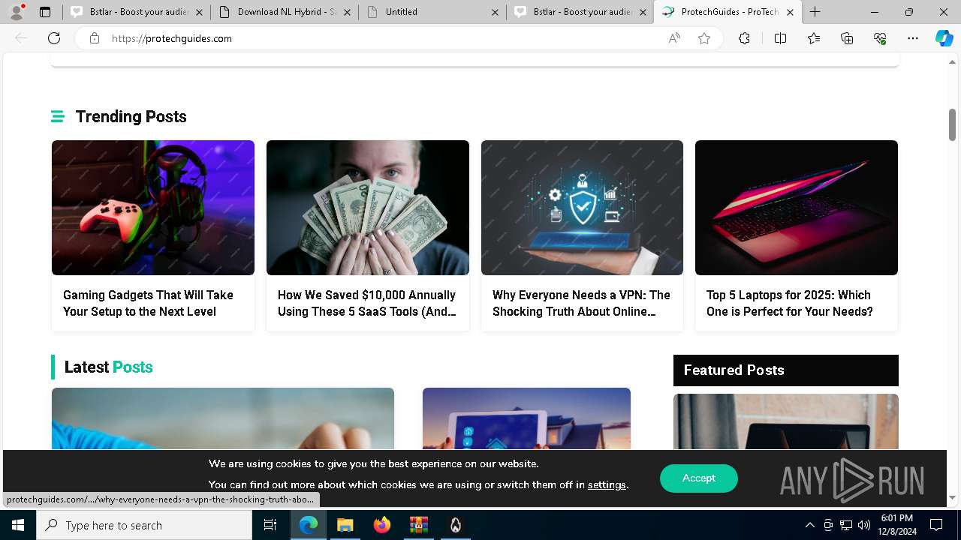Open a new tab with plus icon
The width and height of the screenshot is (961, 540).
coord(815,12)
